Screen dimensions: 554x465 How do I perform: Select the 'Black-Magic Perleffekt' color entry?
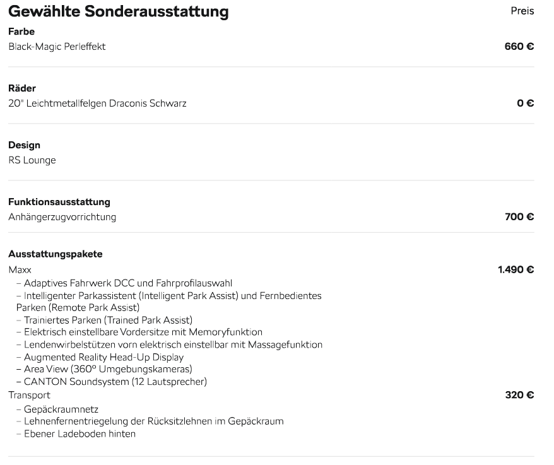pos(57,46)
